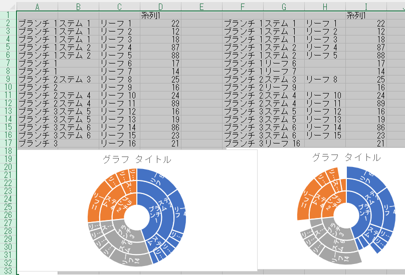Select cell I12 with value 89
Screen dimensions: 405x275
pyautogui.click(x=366, y=103)
